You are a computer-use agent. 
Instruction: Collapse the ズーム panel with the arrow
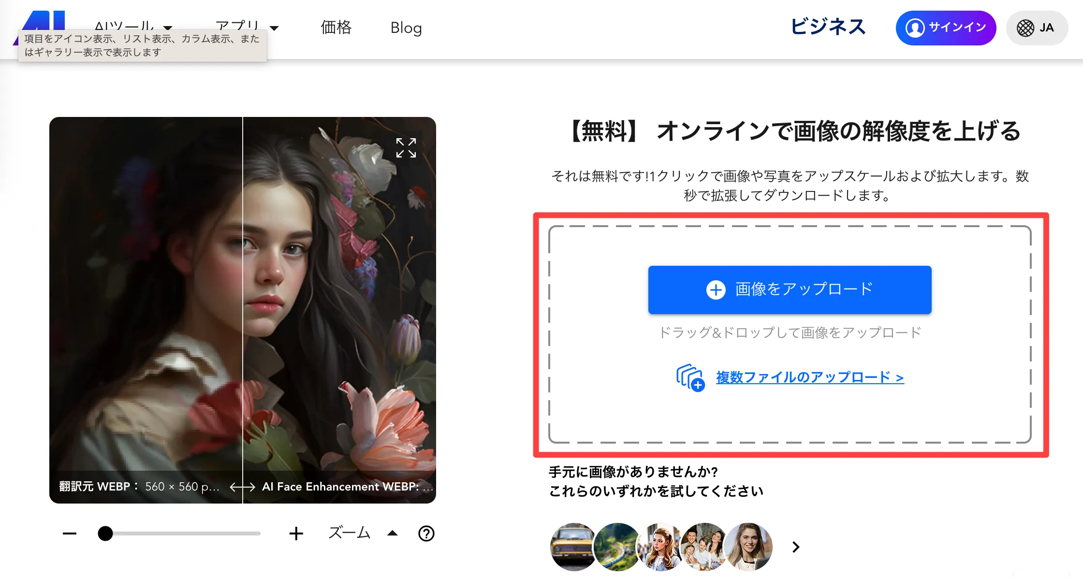point(392,533)
